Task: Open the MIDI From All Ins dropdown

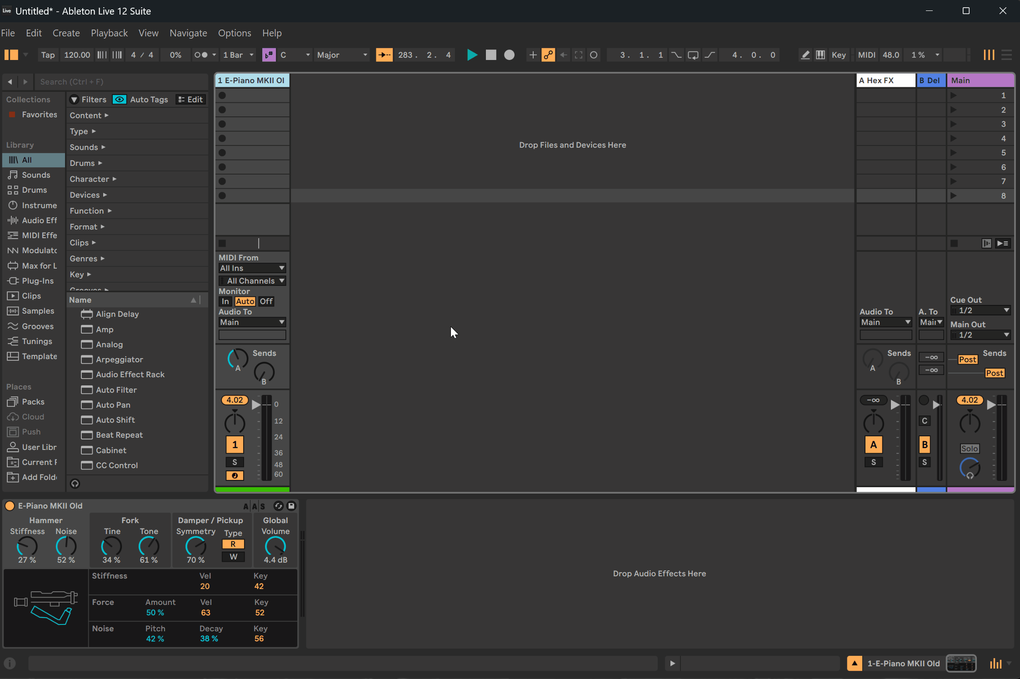Action: click(x=252, y=268)
